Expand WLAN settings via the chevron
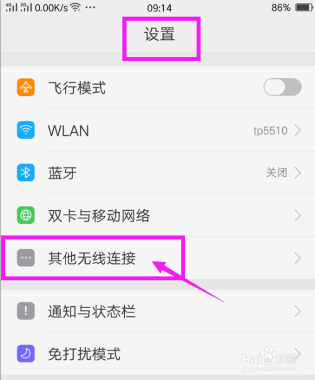The width and height of the screenshot is (315, 380). pyautogui.click(x=298, y=131)
